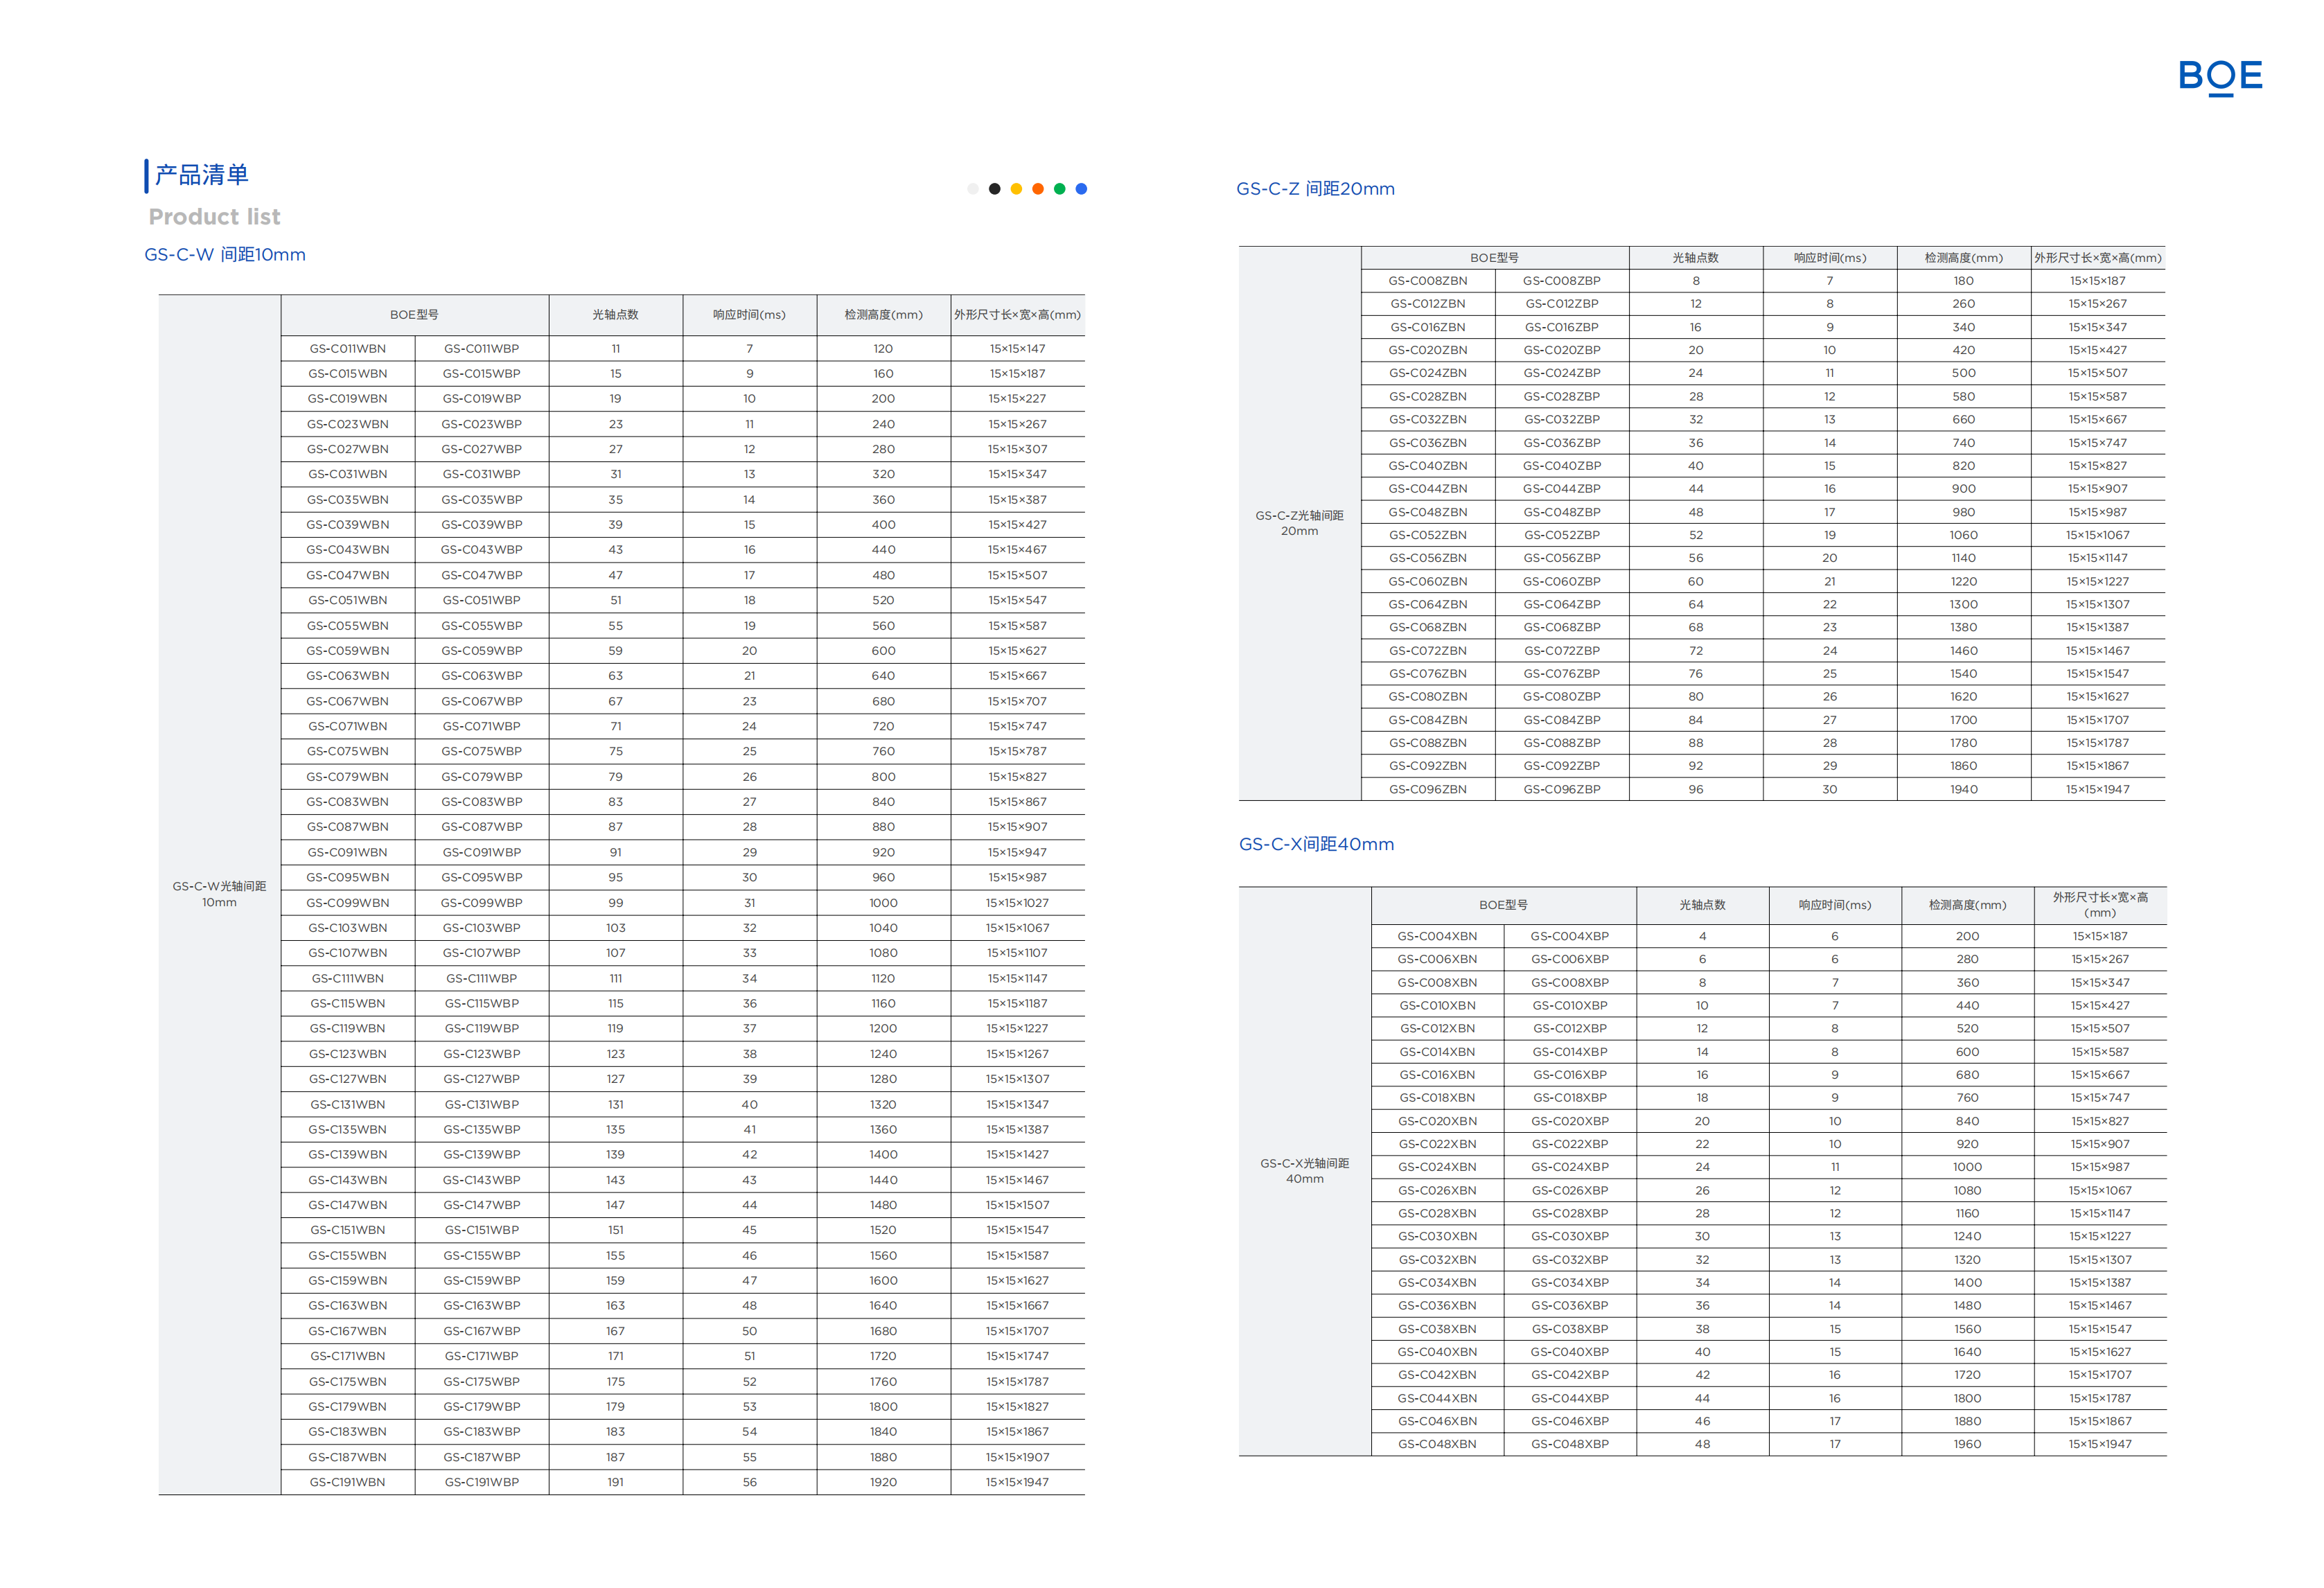Select the light gray color dot
The width and height of the screenshot is (2324, 1588).
tap(973, 189)
